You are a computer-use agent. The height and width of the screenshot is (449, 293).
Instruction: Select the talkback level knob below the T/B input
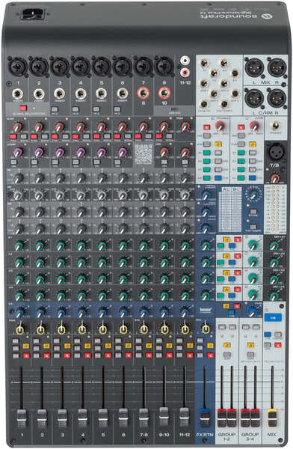click(275, 179)
